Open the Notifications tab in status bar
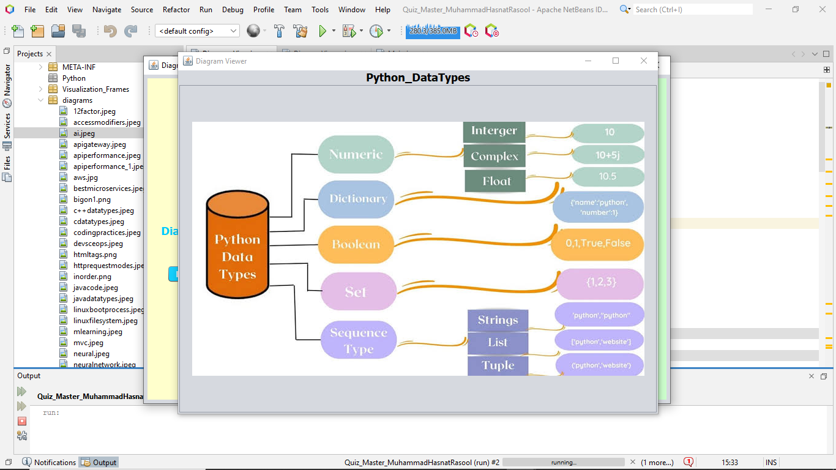Screen dimensions: 836x470 click(49, 462)
